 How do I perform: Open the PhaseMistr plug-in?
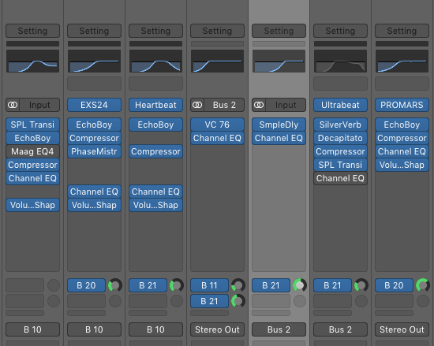tap(94, 151)
